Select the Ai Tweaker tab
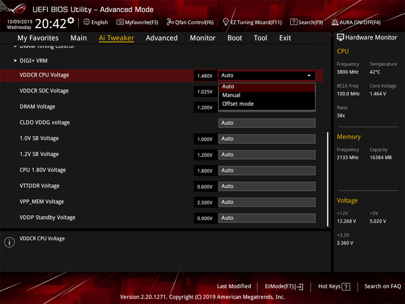405x304 pixels. click(116, 38)
